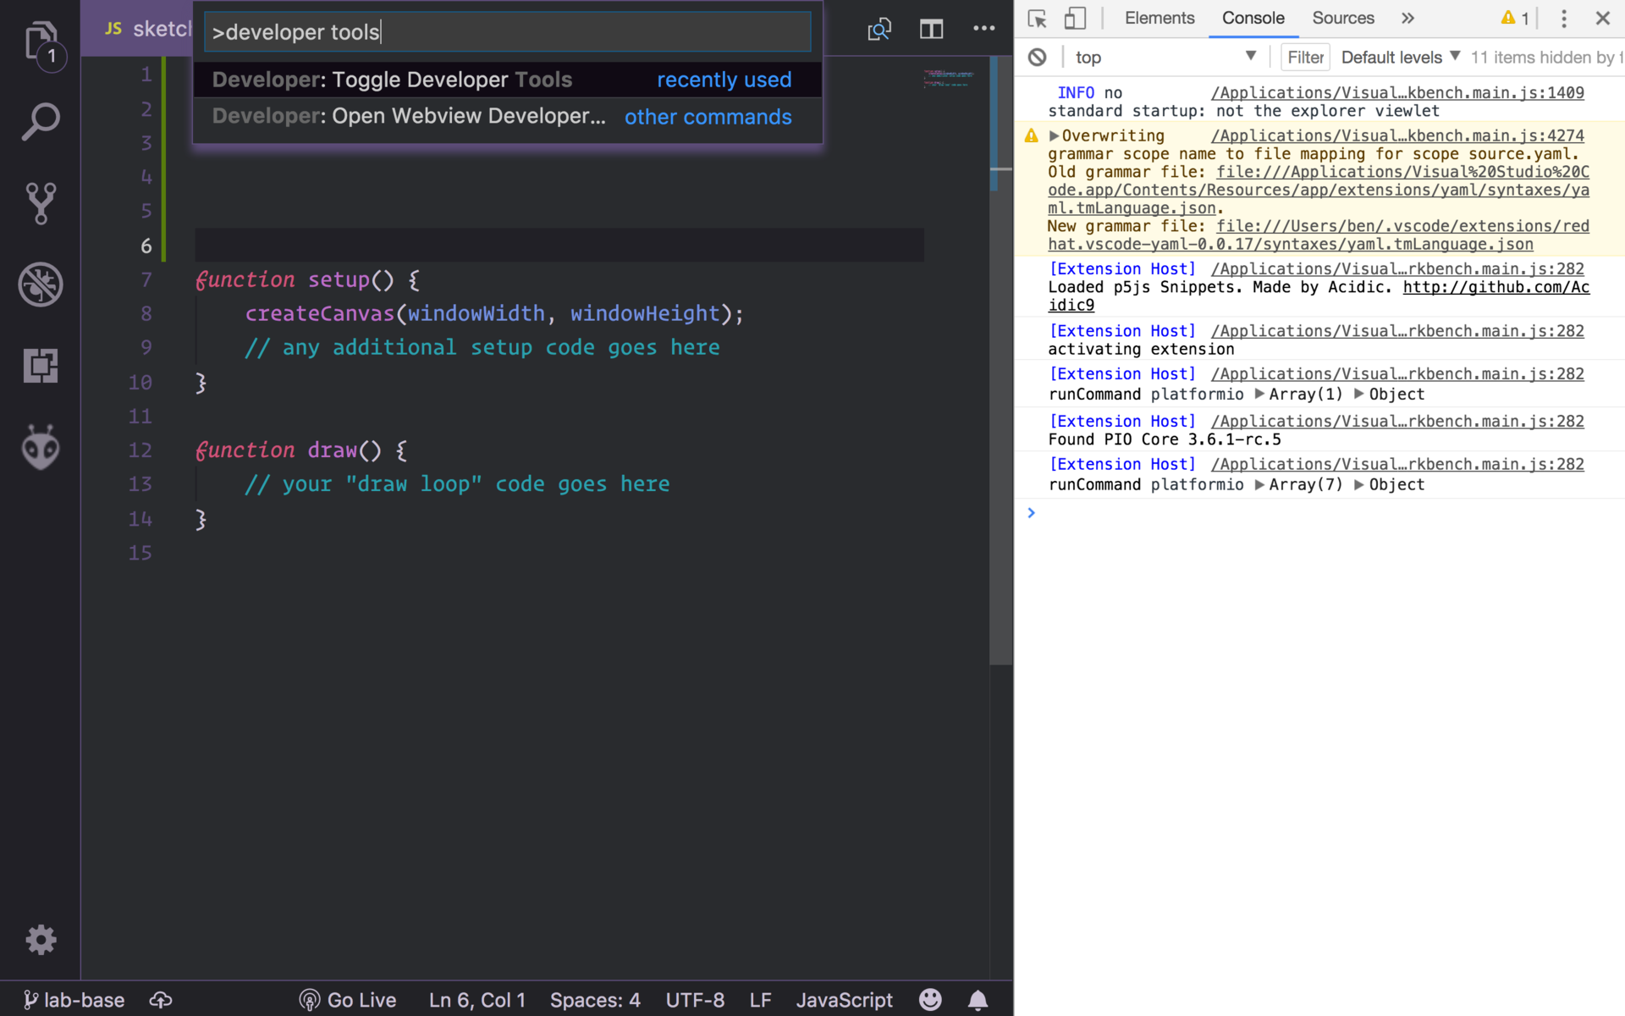The height and width of the screenshot is (1016, 1625).
Task: Open the redhat vscode-yaml grammar file link
Action: pyautogui.click(x=1319, y=235)
